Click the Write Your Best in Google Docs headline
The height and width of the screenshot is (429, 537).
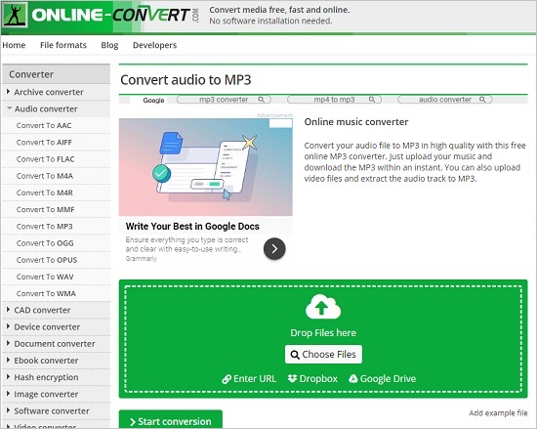click(x=192, y=226)
